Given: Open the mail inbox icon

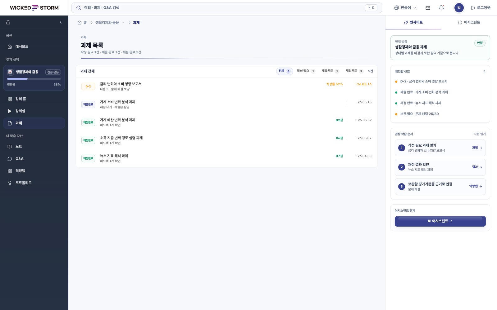Looking at the screenshot, I should click(428, 8).
